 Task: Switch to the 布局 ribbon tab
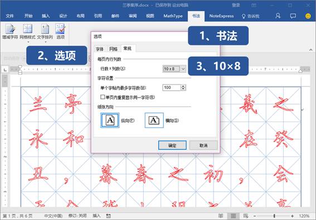pyautogui.click(x=81, y=16)
